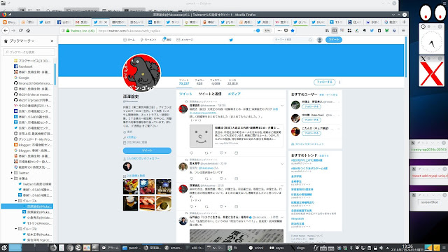Open the profile avatar menu icon
The image size is (448, 252).
(320, 40)
